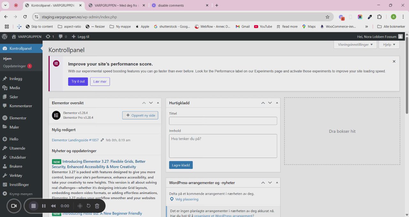Switch to the VARPGRUPPEN – Med deg tab
This screenshot has height=217, width=409.
[x=116, y=5]
